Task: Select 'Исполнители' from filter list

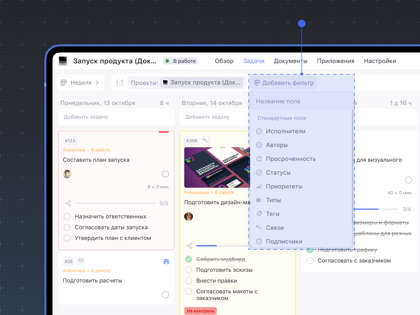Action: [285, 131]
